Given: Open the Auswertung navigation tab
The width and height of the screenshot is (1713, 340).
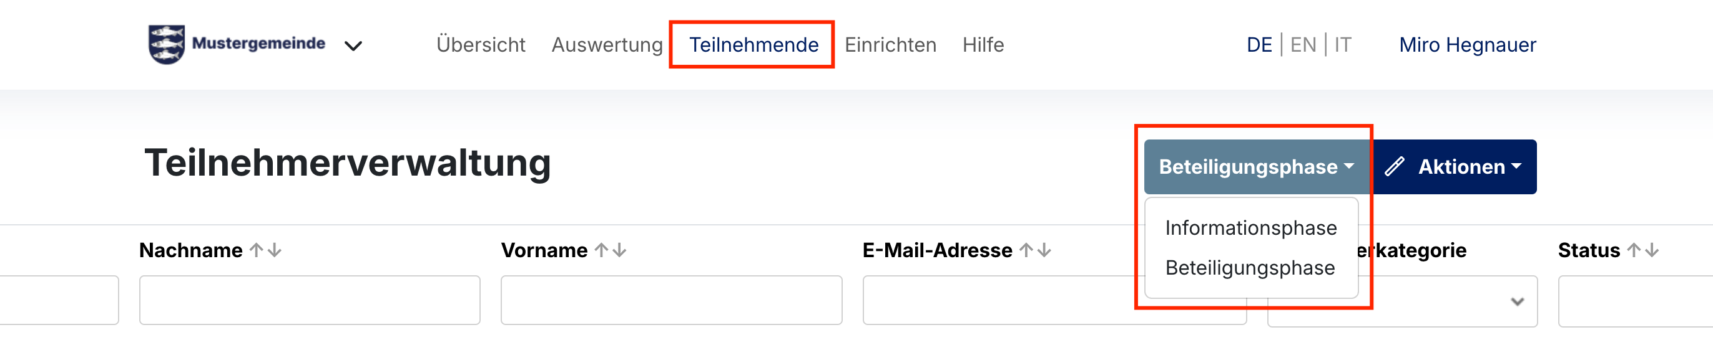Looking at the screenshot, I should tap(607, 45).
